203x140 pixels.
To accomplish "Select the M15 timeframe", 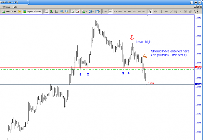I will (115, 11).
